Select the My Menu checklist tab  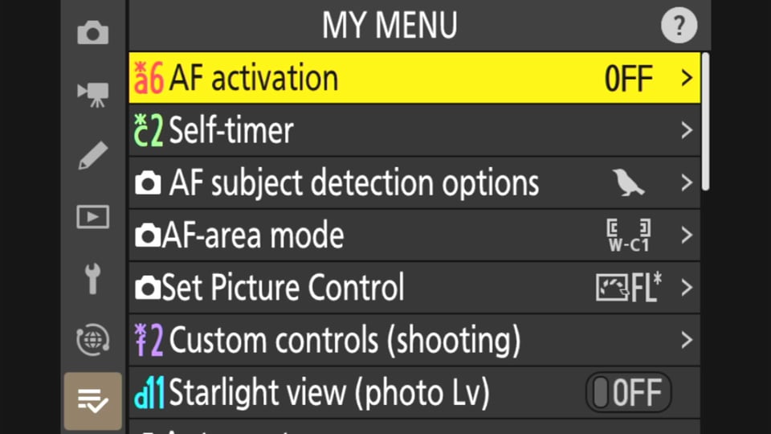pos(93,401)
